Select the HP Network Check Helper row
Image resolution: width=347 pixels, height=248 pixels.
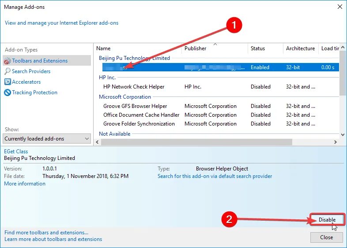(x=220, y=87)
